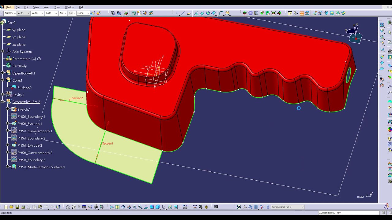The height and width of the screenshot is (220, 392).
Task: Select Part2 root in the tree
Action: (11, 23)
